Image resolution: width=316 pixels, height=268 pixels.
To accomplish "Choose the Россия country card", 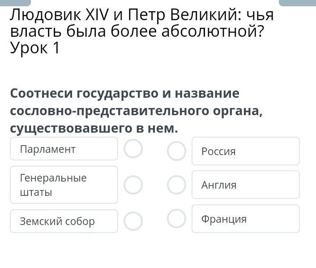I will tap(246, 151).
